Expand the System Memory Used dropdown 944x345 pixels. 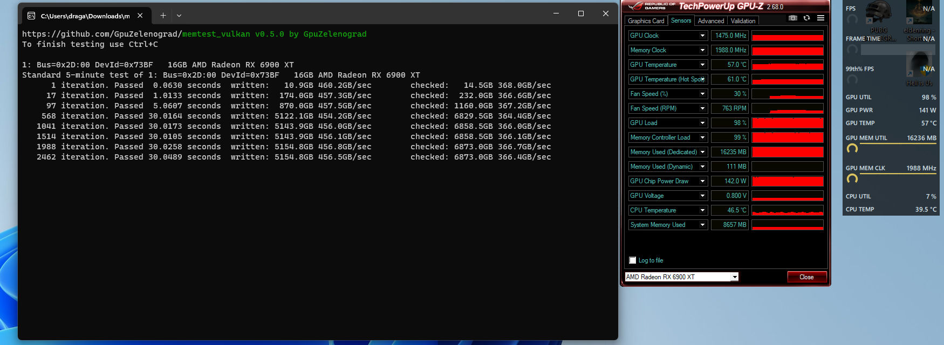[x=702, y=225]
